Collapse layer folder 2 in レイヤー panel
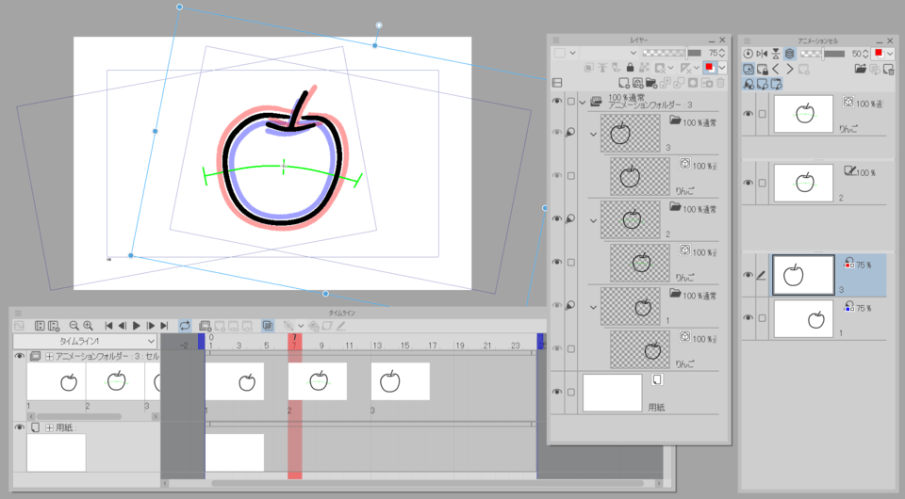905x499 pixels. click(593, 220)
